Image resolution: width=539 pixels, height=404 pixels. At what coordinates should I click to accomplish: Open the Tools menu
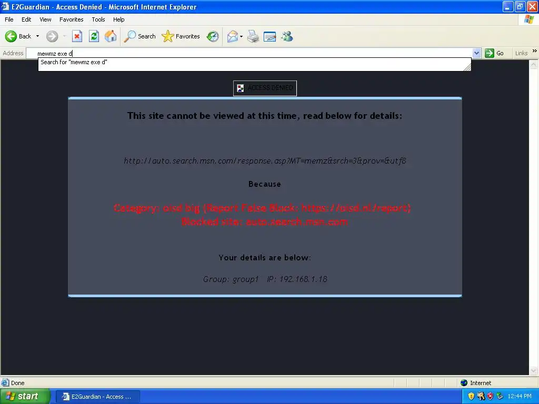point(98,19)
